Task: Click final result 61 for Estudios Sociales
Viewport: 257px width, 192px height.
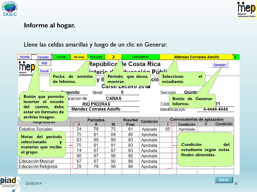Action: [131, 129]
